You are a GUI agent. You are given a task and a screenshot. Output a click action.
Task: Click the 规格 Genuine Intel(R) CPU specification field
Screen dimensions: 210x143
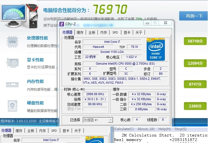tap(125, 64)
